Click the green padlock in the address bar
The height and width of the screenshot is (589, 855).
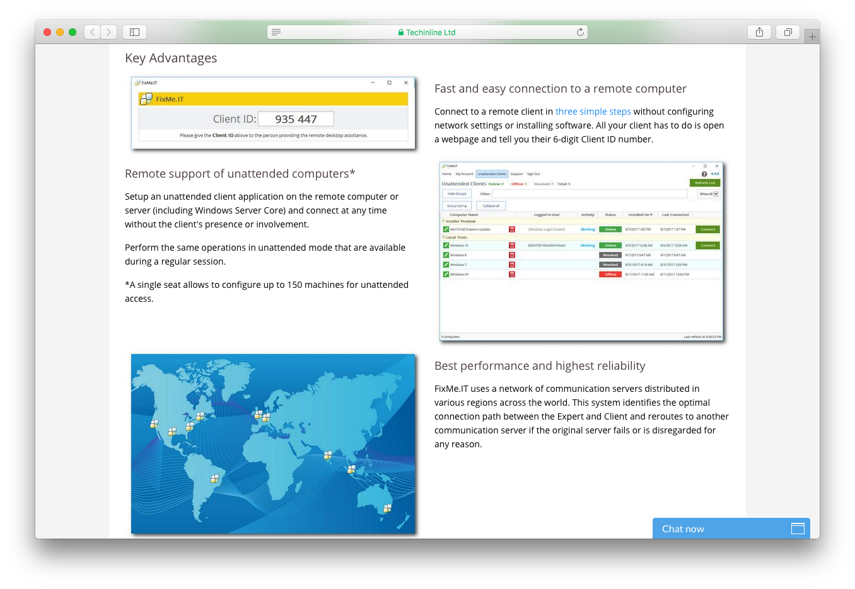[401, 33]
